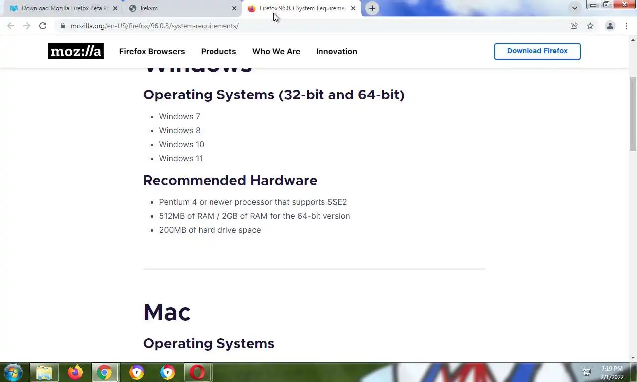Open a new tab with the plus button
637x382 pixels.
tap(372, 8)
